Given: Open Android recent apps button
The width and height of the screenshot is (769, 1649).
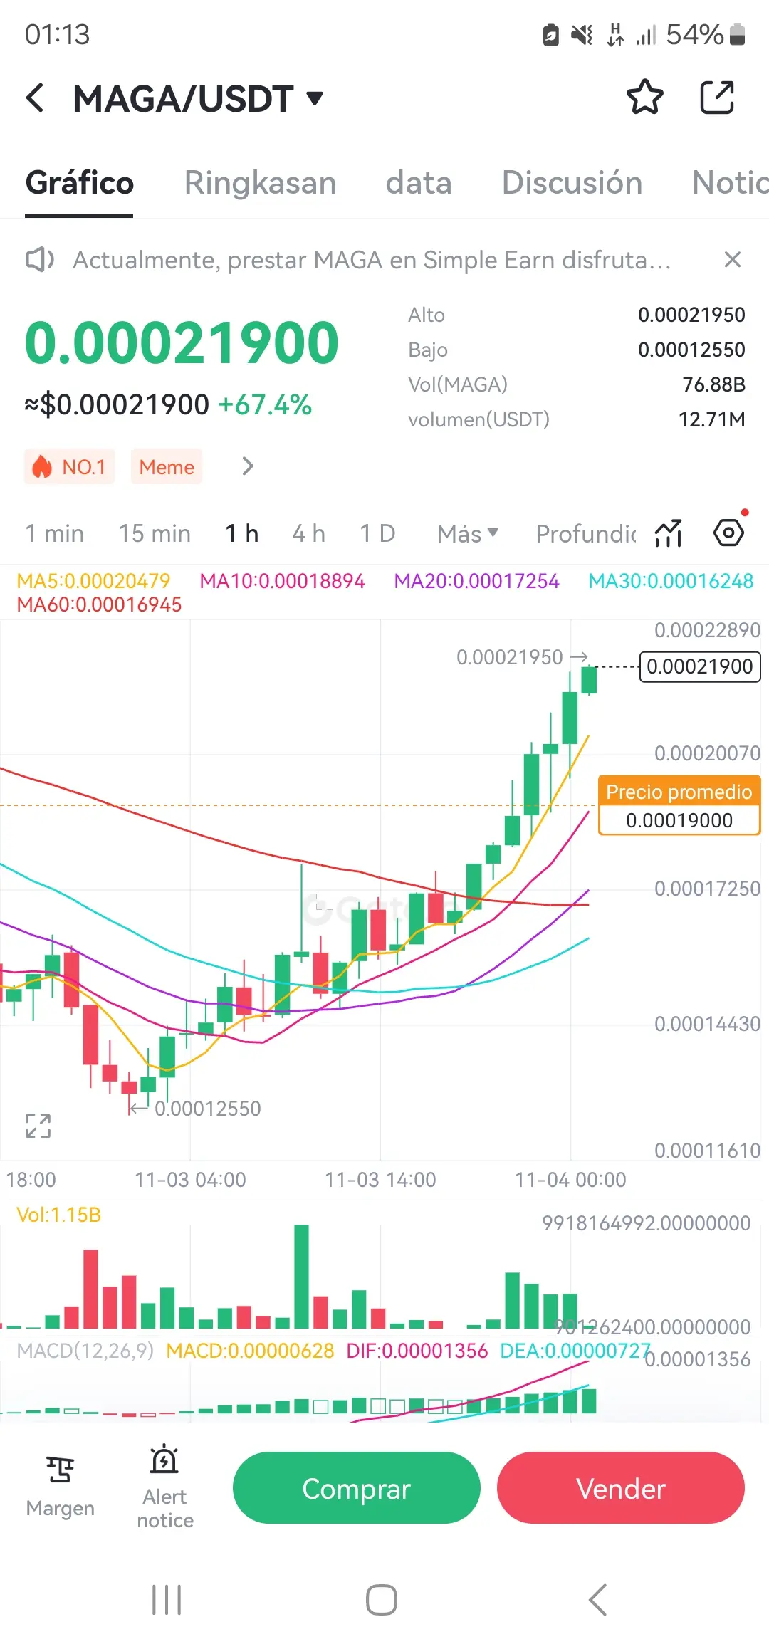Looking at the screenshot, I should click(167, 1600).
